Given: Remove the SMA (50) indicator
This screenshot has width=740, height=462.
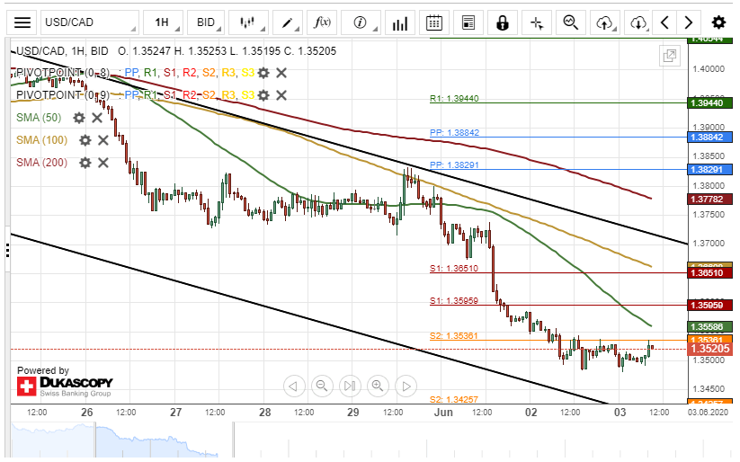Looking at the screenshot, I should [97, 118].
